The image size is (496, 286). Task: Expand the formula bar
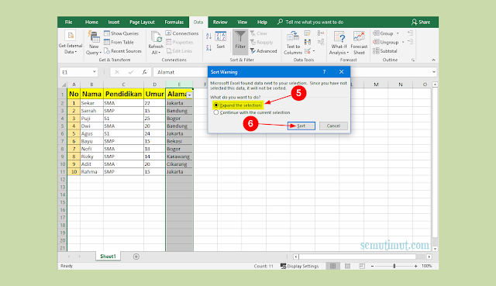(x=434, y=72)
